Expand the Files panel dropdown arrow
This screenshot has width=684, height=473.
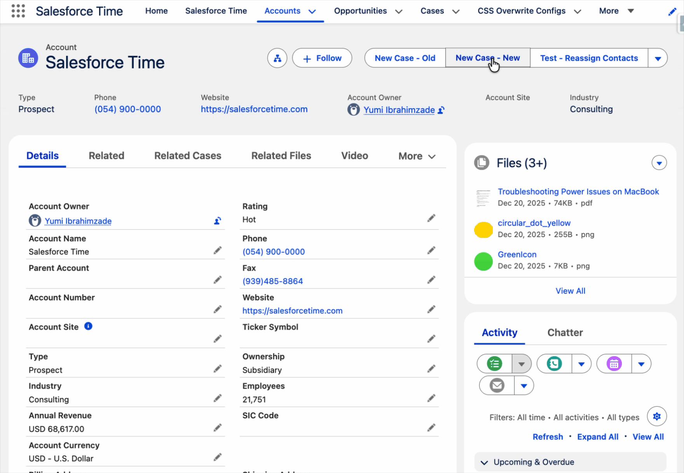659,163
